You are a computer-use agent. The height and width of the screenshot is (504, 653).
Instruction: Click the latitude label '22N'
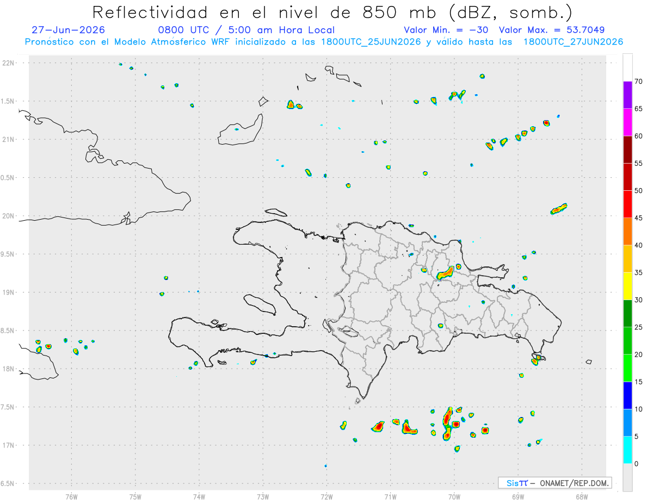point(9,63)
